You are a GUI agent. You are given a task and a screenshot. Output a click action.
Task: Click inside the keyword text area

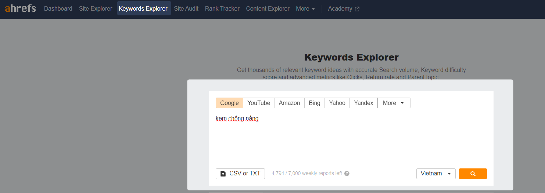tap(351, 138)
